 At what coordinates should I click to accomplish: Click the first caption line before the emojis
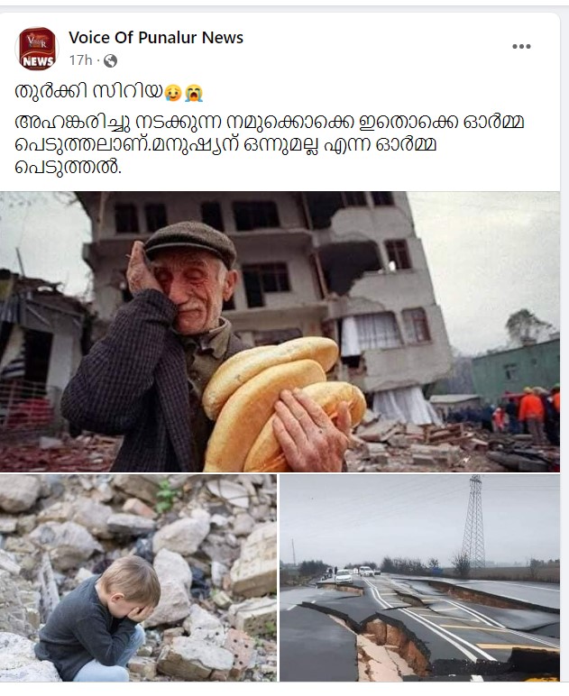click(x=88, y=91)
